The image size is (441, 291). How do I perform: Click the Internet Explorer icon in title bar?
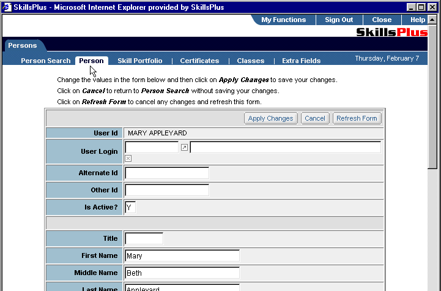point(7,7)
